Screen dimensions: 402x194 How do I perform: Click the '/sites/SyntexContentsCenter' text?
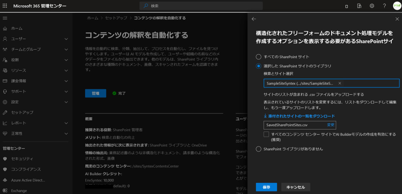click(x=156, y=166)
